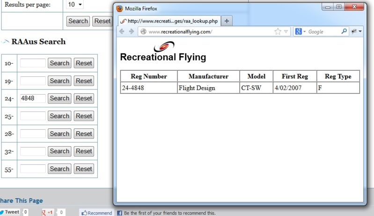Click Reset in the 55- row
This screenshot has height=216, width=374.
[84, 169]
